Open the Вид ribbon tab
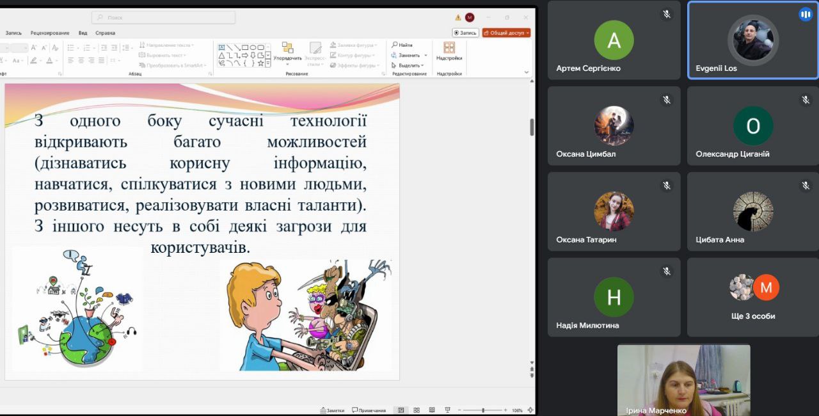The image size is (819, 416). (x=83, y=33)
